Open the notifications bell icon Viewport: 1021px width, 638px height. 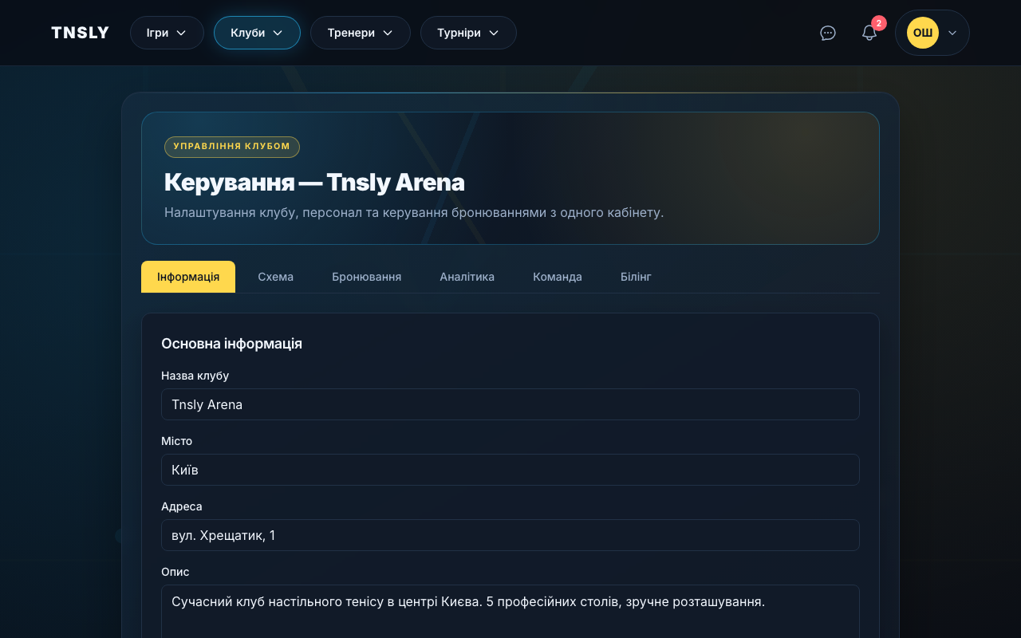pos(869,33)
